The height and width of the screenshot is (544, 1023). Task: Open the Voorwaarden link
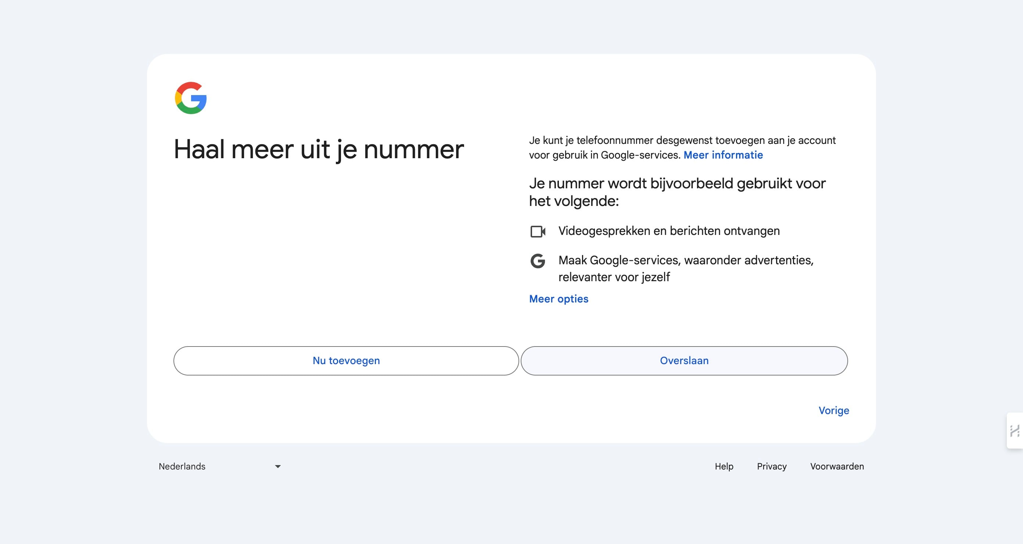coord(836,466)
